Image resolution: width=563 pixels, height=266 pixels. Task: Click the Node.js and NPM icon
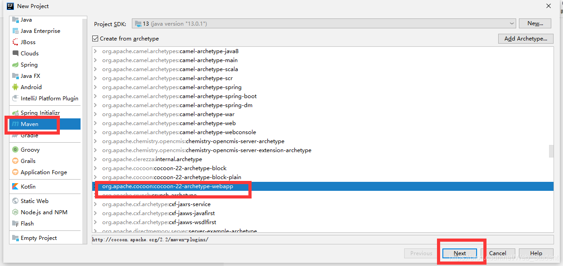(15, 212)
